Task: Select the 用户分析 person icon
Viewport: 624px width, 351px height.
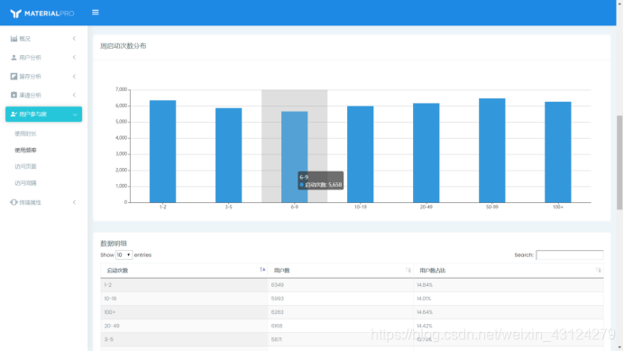Action: [14, 58]
